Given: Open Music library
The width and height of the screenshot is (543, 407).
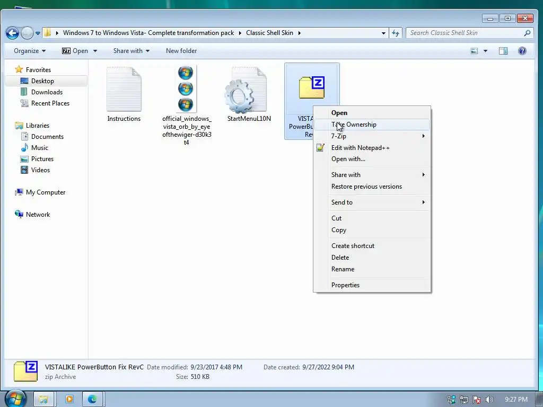Looking at the screenshot, I should coord(39,147).
